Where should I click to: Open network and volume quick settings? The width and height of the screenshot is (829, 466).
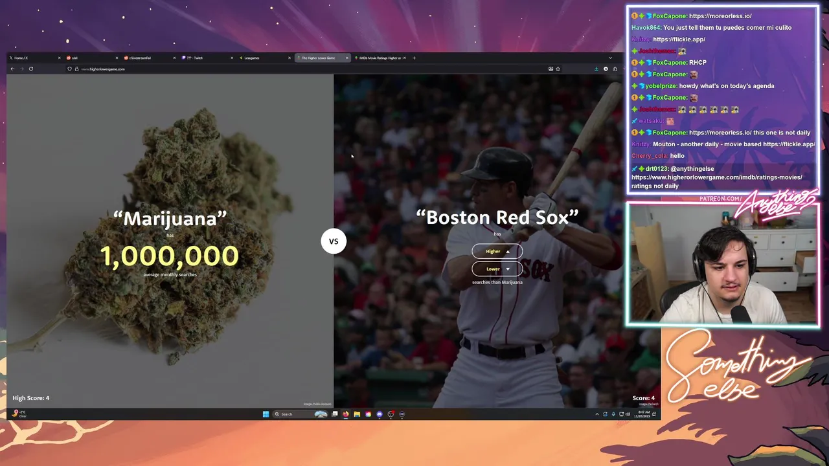click(625, 414)
